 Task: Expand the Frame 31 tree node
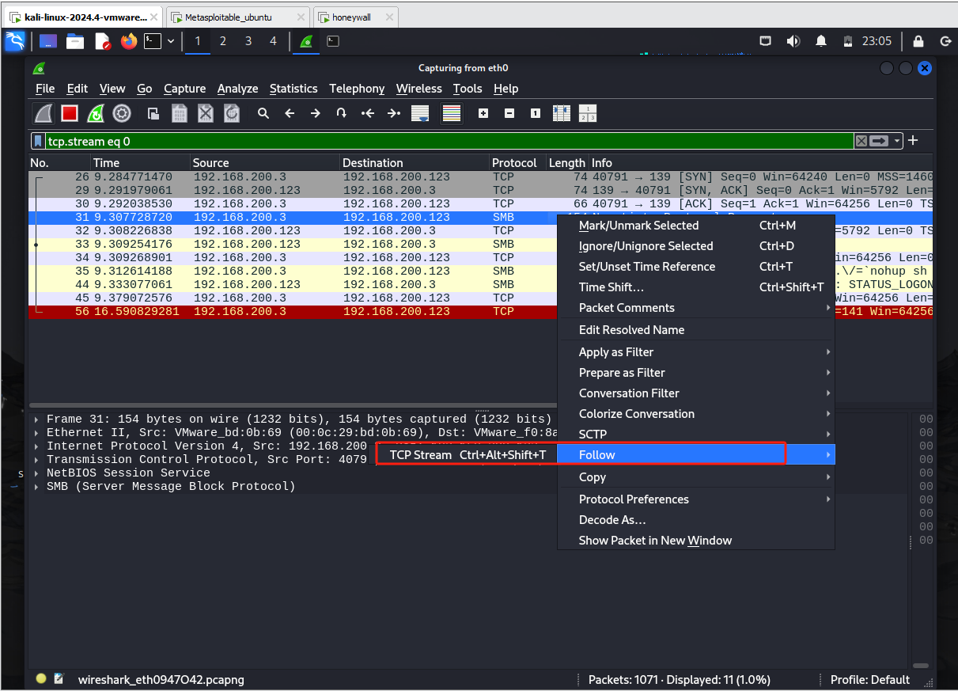37,420
